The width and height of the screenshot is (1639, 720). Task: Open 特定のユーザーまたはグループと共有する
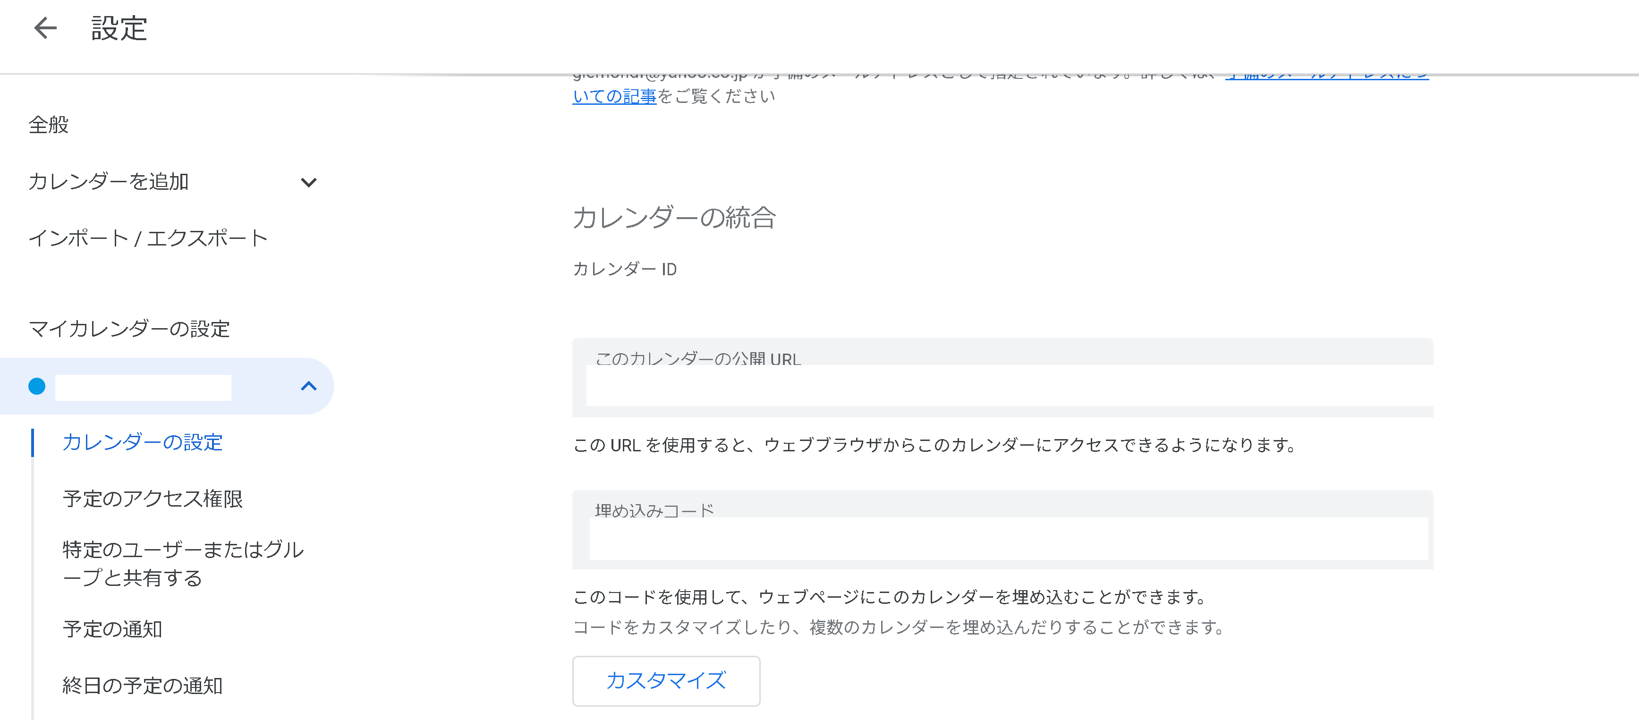[183, 565]
